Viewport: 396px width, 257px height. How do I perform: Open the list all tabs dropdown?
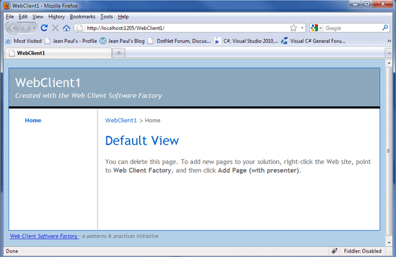coord(389,53)
